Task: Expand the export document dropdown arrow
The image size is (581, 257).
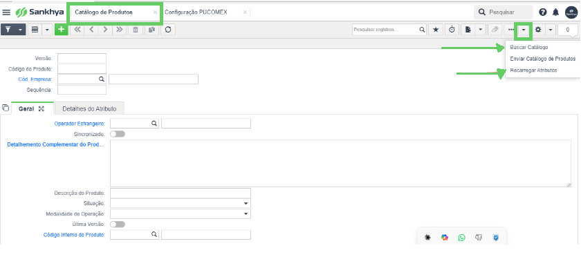Action: pos(480,30)
